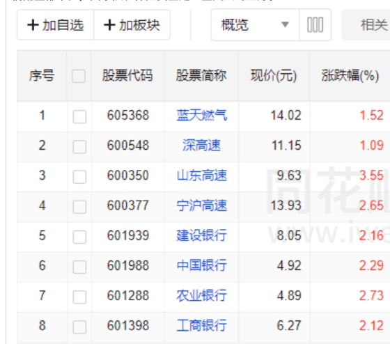Open the 概览 dropdown arrow

pos(285,24)
